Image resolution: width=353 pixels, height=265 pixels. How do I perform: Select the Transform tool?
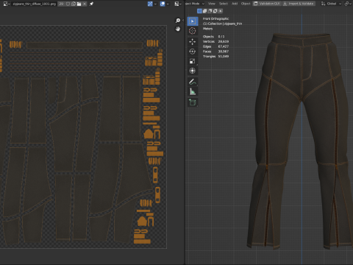point(193,71)
